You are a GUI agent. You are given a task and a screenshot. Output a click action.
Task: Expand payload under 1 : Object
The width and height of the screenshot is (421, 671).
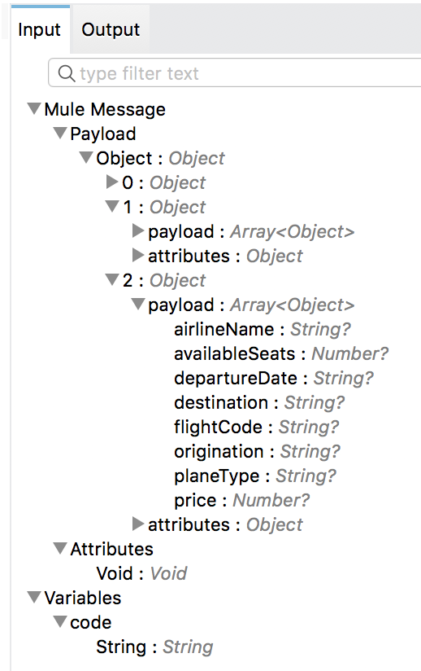tap(138, 230)
